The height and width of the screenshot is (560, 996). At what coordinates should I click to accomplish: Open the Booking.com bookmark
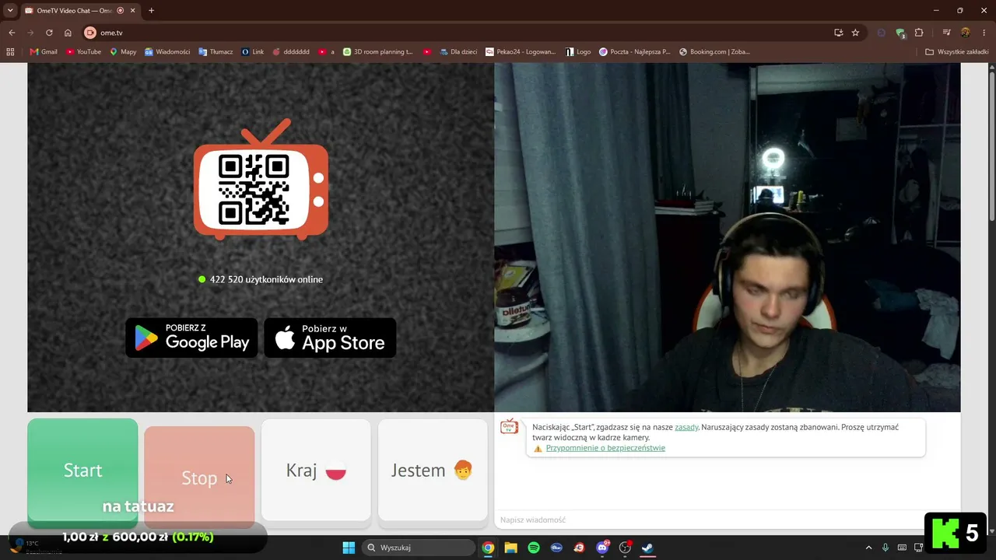(x=714, y=51)
